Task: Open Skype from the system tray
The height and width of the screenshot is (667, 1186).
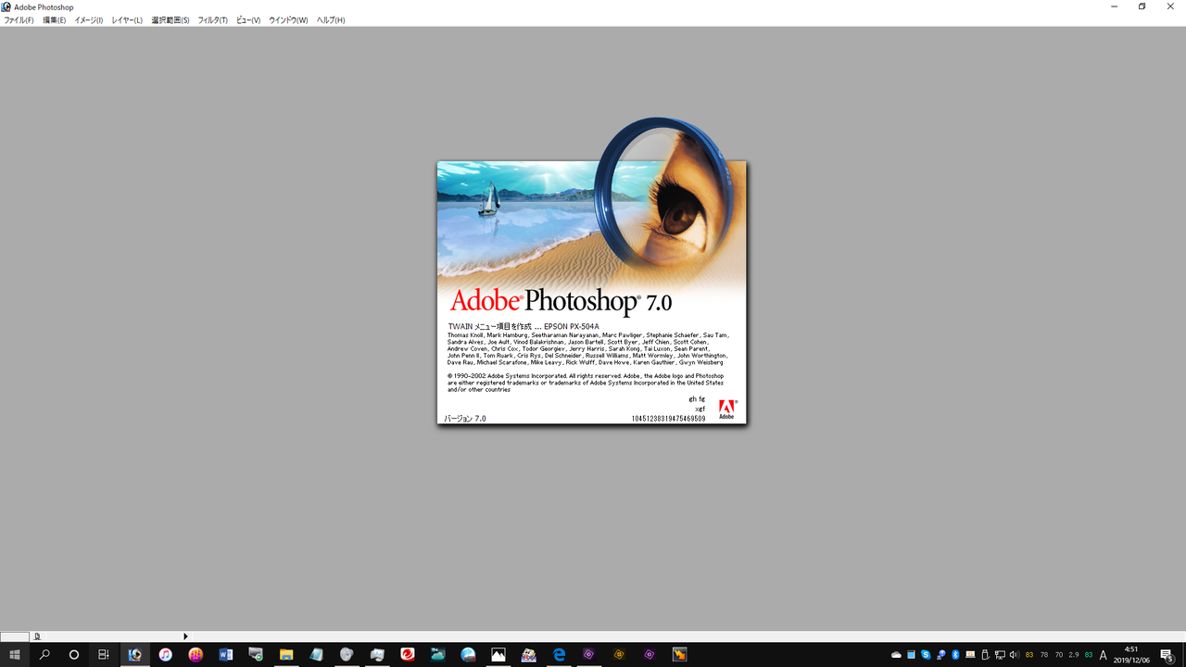Action: tap(926, 655)
